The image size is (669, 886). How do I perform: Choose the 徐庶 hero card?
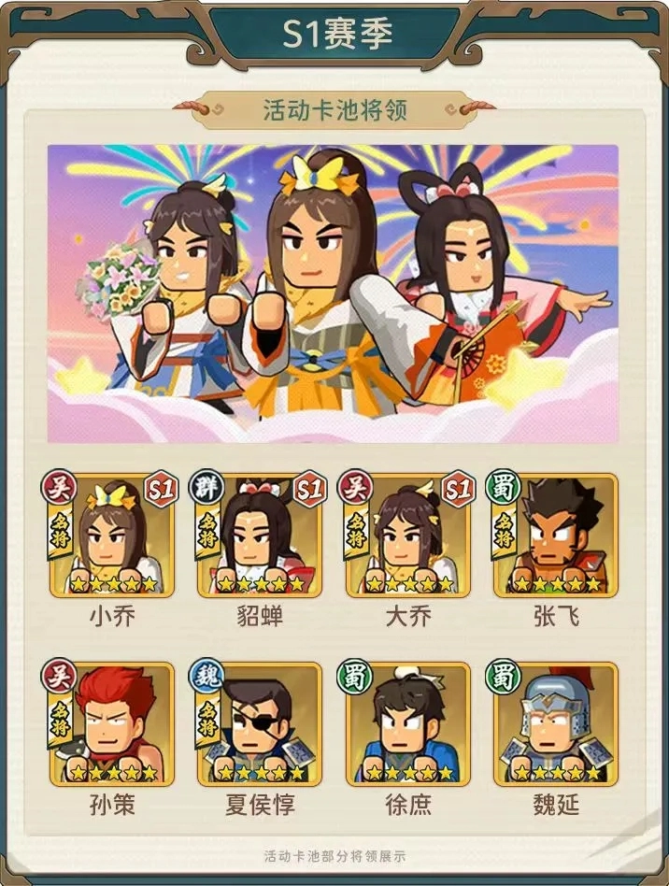(x=408, y=724)
